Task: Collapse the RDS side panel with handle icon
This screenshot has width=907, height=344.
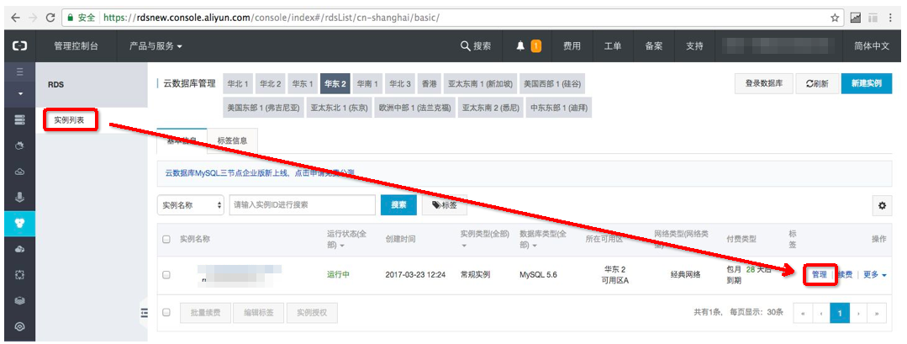Action: pyautogui.click(x=144, y=314)
